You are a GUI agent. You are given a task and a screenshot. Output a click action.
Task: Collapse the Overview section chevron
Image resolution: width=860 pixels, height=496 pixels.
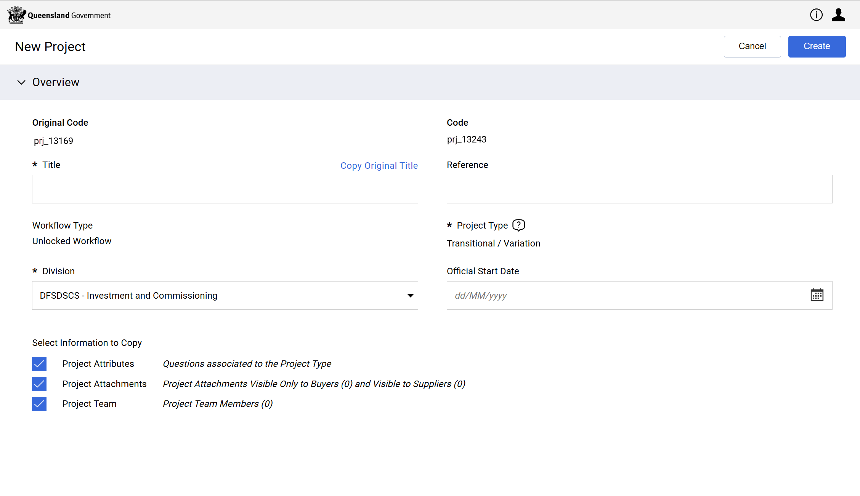coord(21,82)
